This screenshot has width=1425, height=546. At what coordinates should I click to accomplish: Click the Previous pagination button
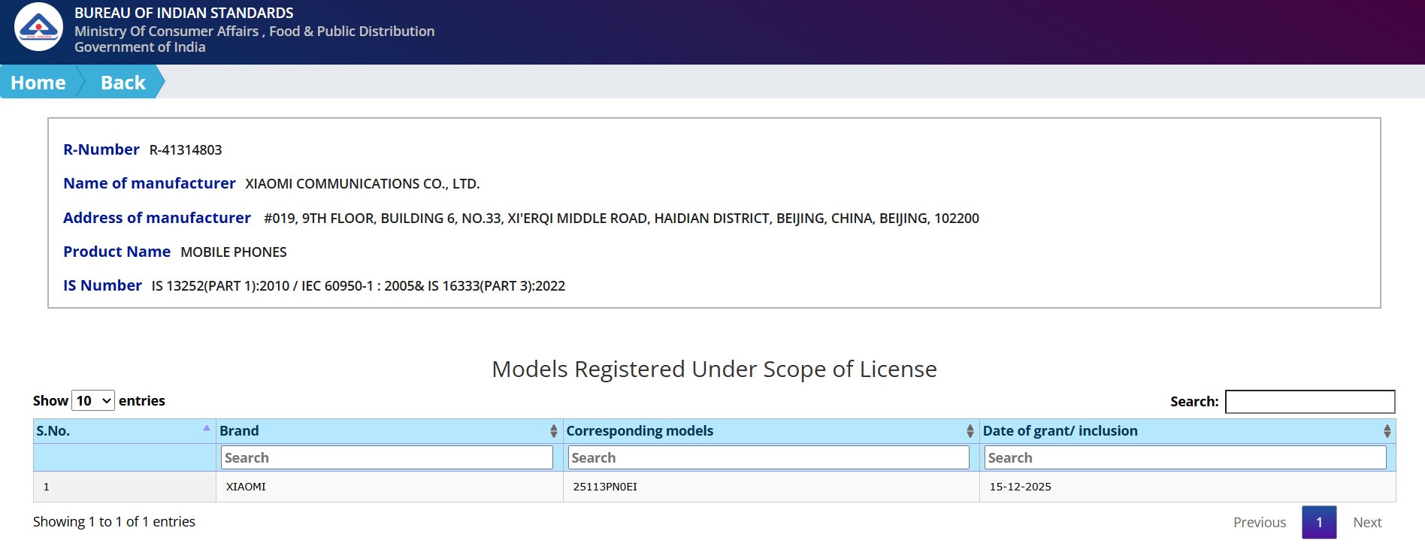tap(1259, 523)
